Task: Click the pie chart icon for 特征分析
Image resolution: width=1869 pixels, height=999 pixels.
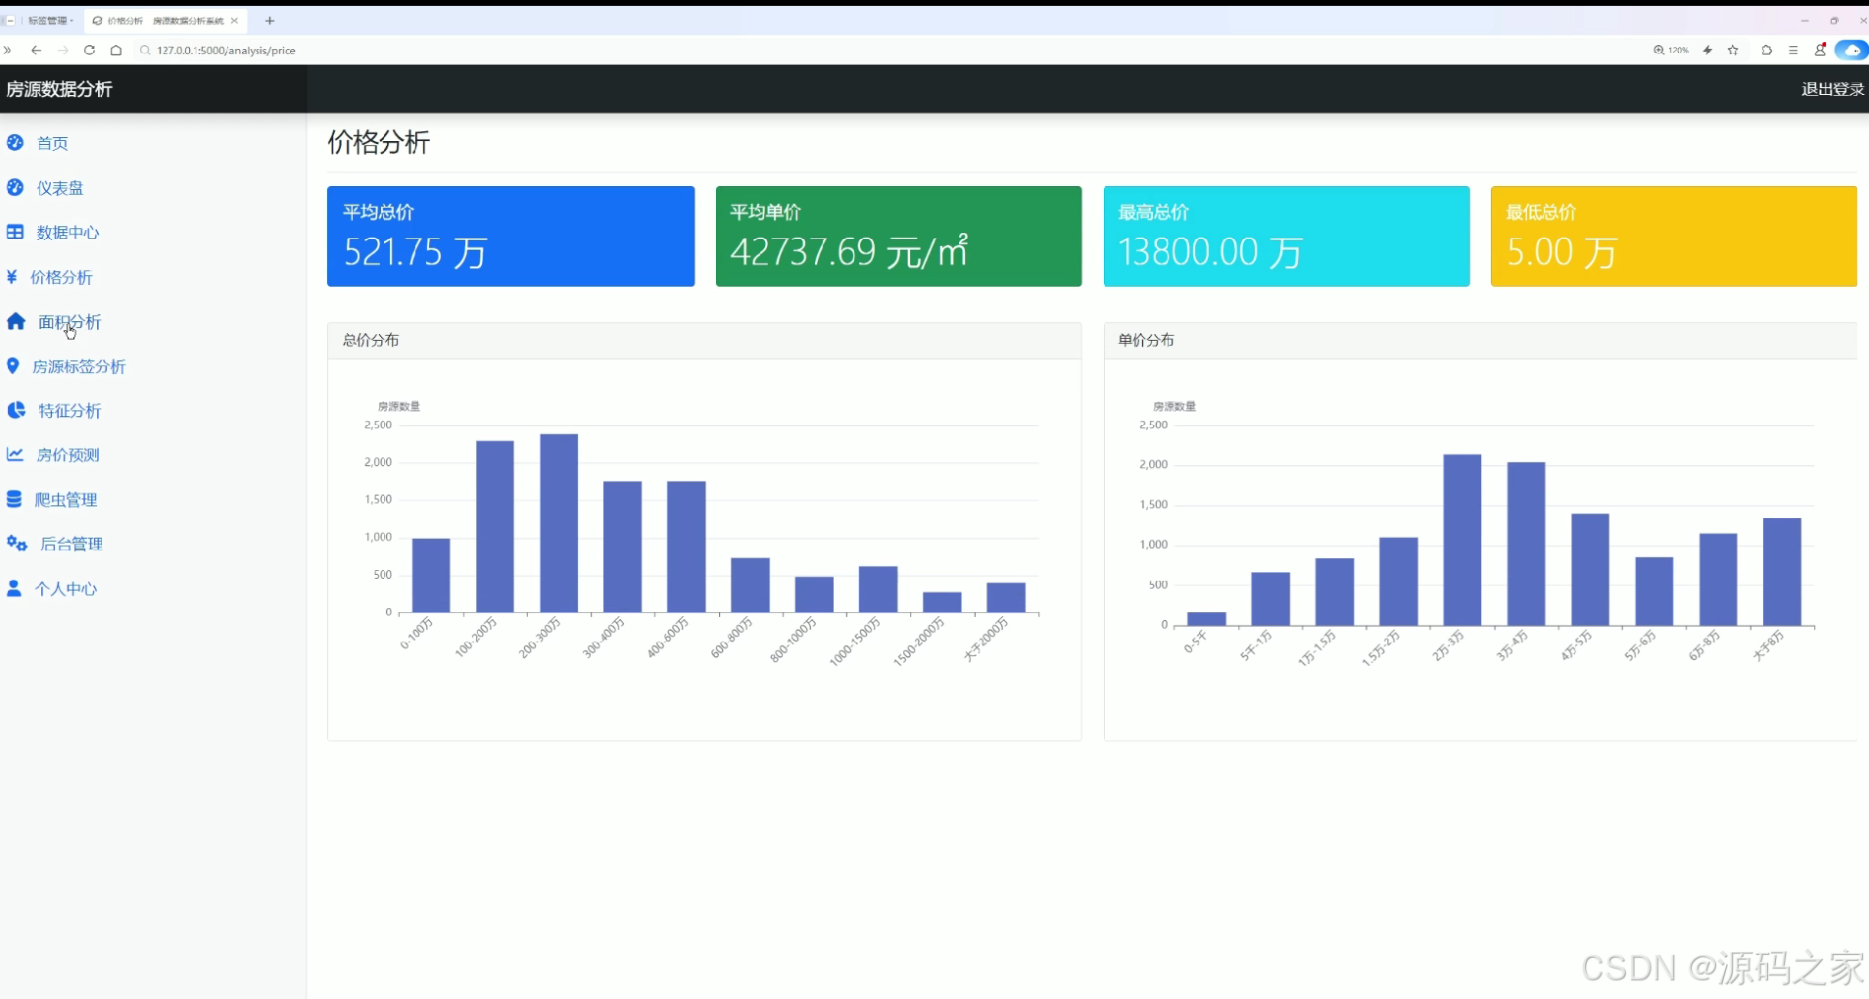Action: tap(16, 410)
